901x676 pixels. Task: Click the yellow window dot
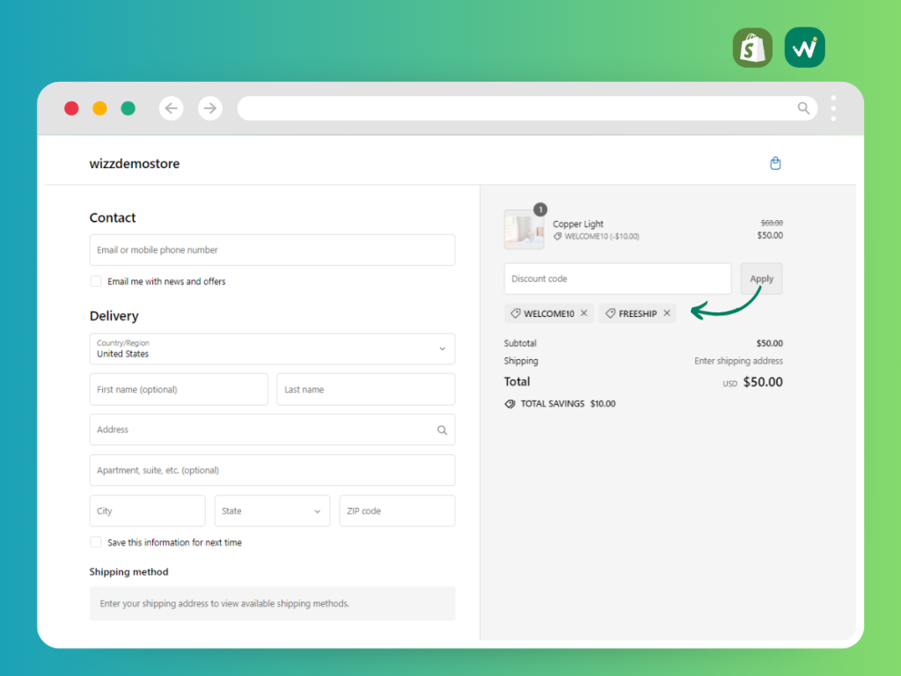(x=100, y=108)
